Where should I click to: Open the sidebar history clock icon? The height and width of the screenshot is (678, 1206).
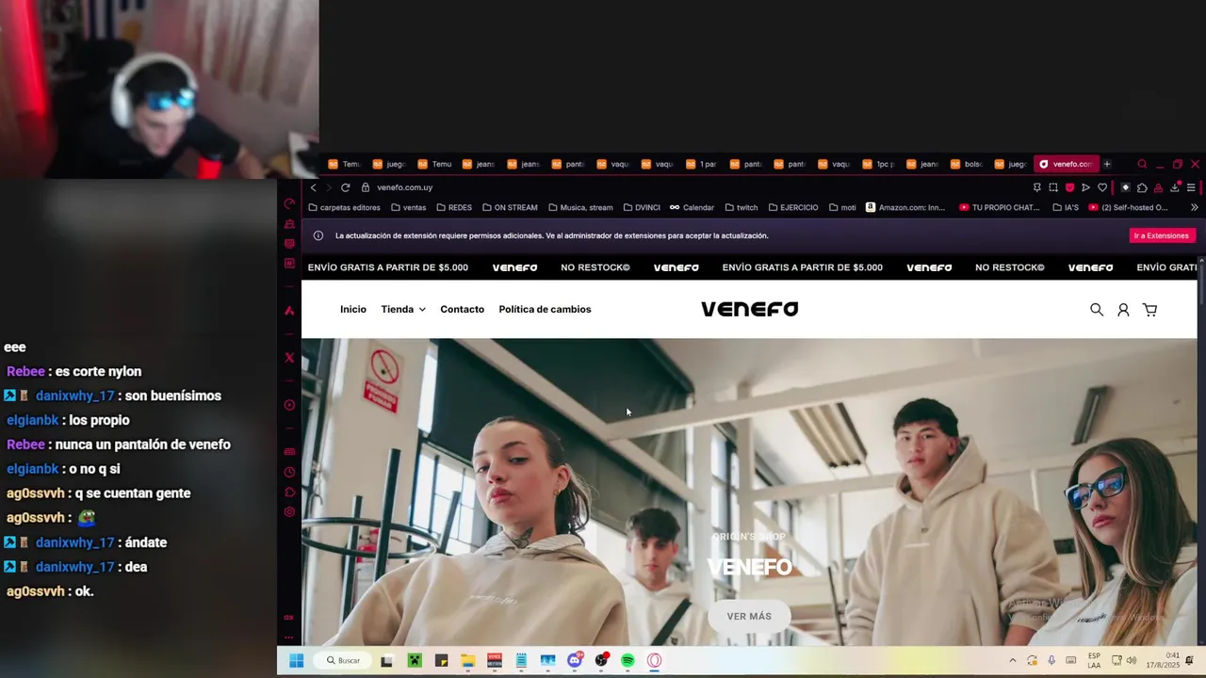tap(289, 472)
